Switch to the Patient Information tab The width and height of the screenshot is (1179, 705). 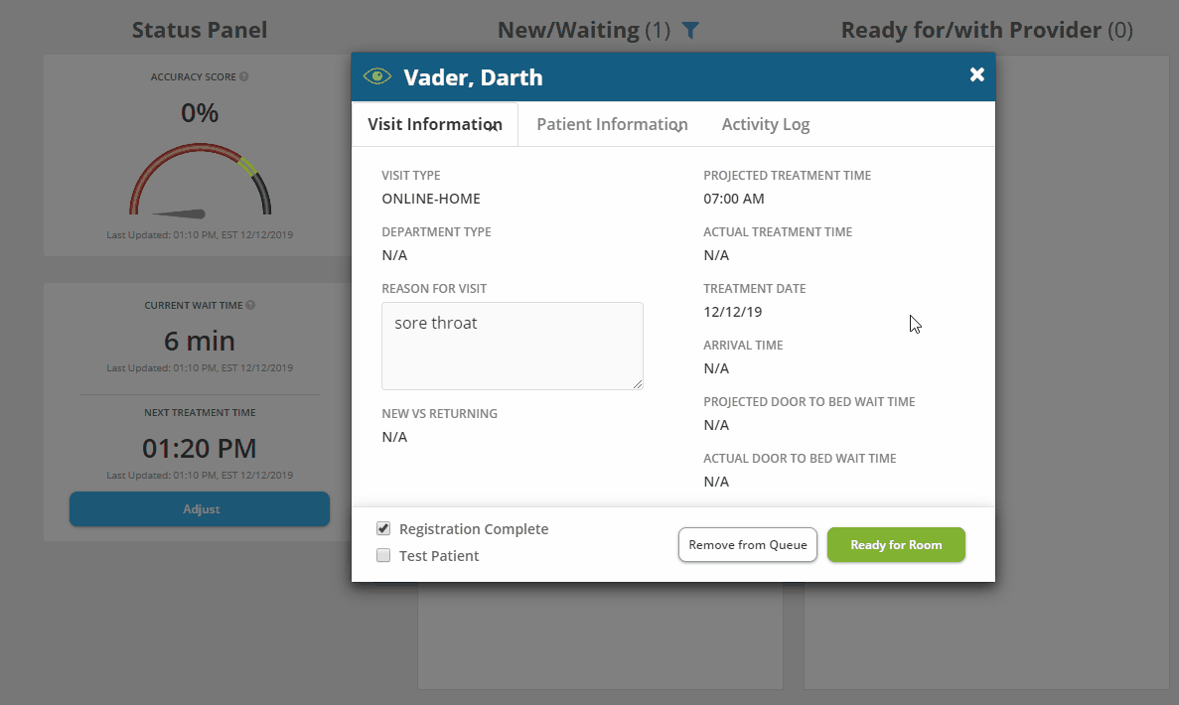click(612, 124)
